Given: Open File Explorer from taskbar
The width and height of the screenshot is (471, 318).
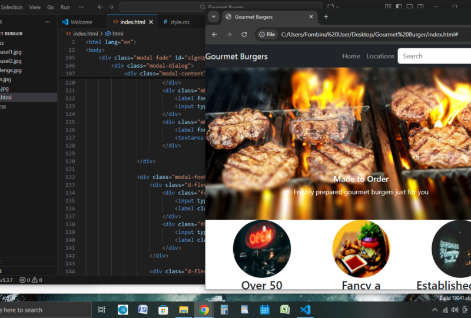Looking at the screenshot, I should click(x=184, y=310).
